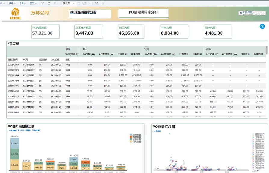Open the 工具 menu

click(x=23, y=3)
